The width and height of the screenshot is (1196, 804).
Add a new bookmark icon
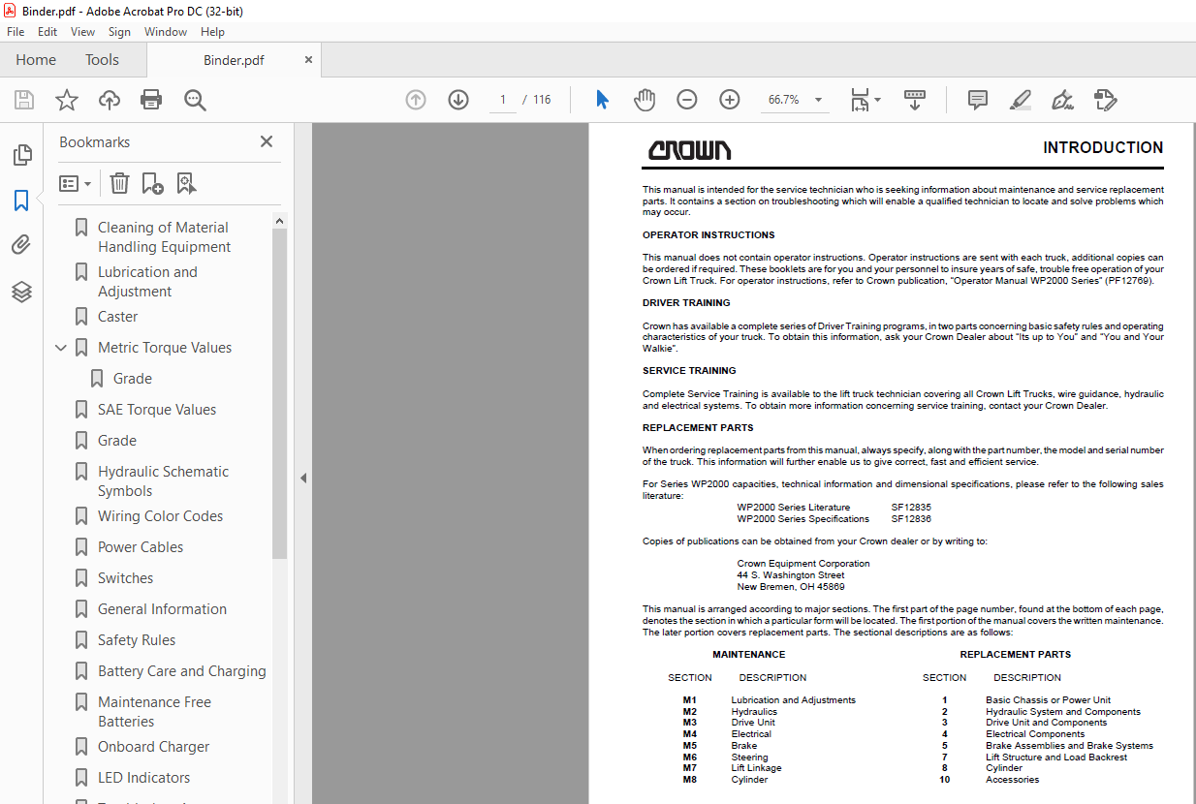point(152,183)
